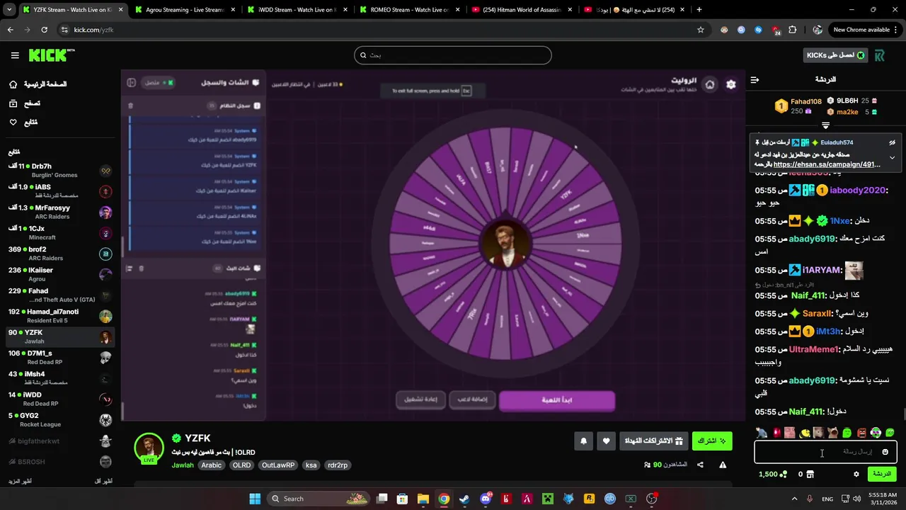Click the YZFK streamer live avatar
Image resolution: width=906 pixels, height=510 pixels.
pos(149,448)
